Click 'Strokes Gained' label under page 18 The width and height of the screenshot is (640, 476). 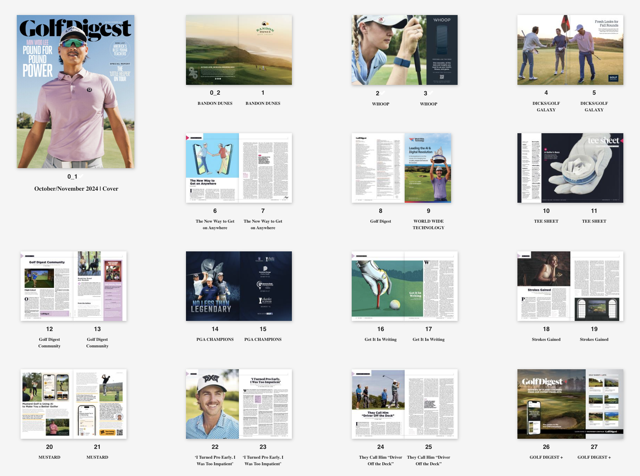click(x=546, y=339)
